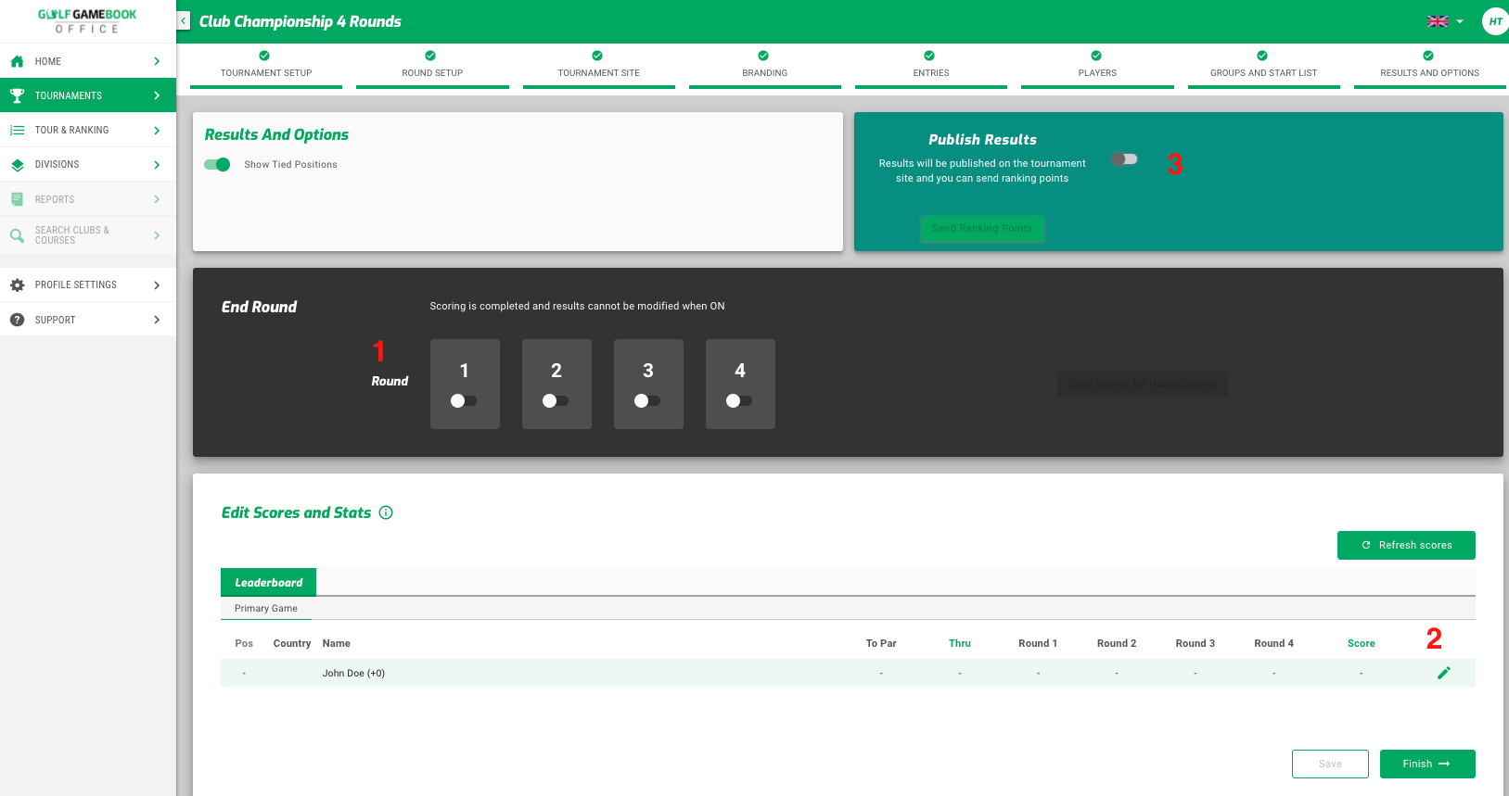
Task: Click the Profile Settings gear icon
Action: pos(17,285)
